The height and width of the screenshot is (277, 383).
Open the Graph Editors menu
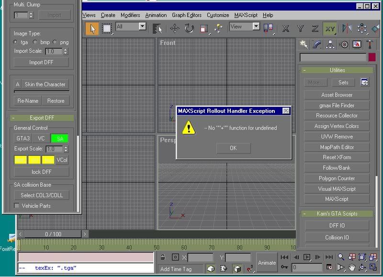(187, 15)
